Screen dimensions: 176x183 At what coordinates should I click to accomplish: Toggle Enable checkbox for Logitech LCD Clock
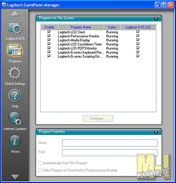[x=49, y=32]
